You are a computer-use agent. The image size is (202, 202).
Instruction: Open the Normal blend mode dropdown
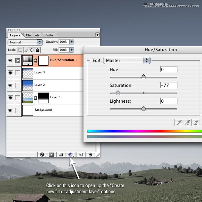click(25, 42)
